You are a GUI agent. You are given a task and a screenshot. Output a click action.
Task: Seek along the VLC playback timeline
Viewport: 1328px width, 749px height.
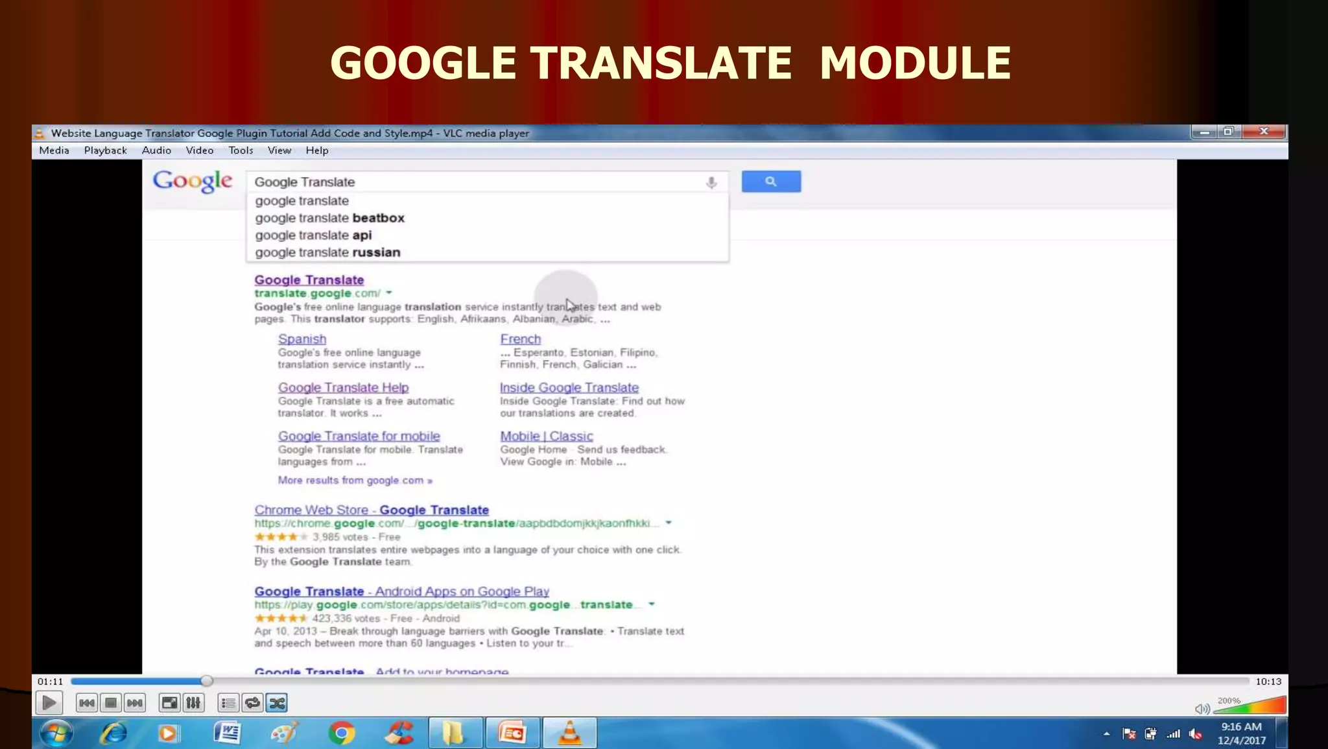[x=659, y=682]
